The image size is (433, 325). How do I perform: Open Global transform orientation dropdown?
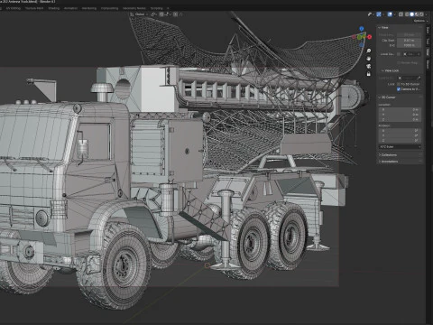click(140, 14)
